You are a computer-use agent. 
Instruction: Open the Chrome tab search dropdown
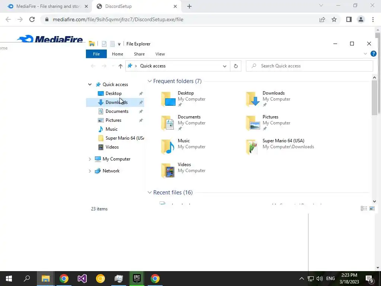click(321, 5)
